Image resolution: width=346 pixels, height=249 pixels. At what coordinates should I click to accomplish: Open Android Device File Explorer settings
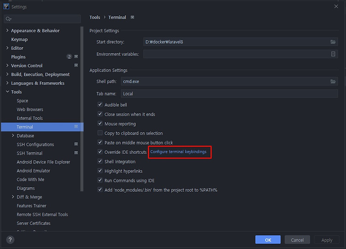[43, 162]
